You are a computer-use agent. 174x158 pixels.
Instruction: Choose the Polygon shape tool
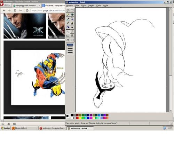[72, 36]
